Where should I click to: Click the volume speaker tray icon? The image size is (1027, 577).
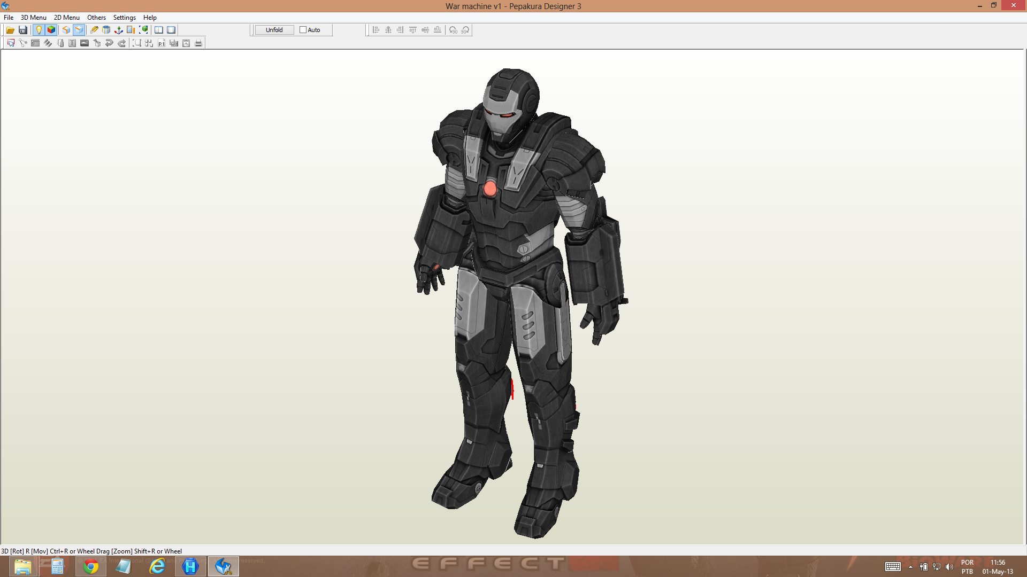pos(949,567)
